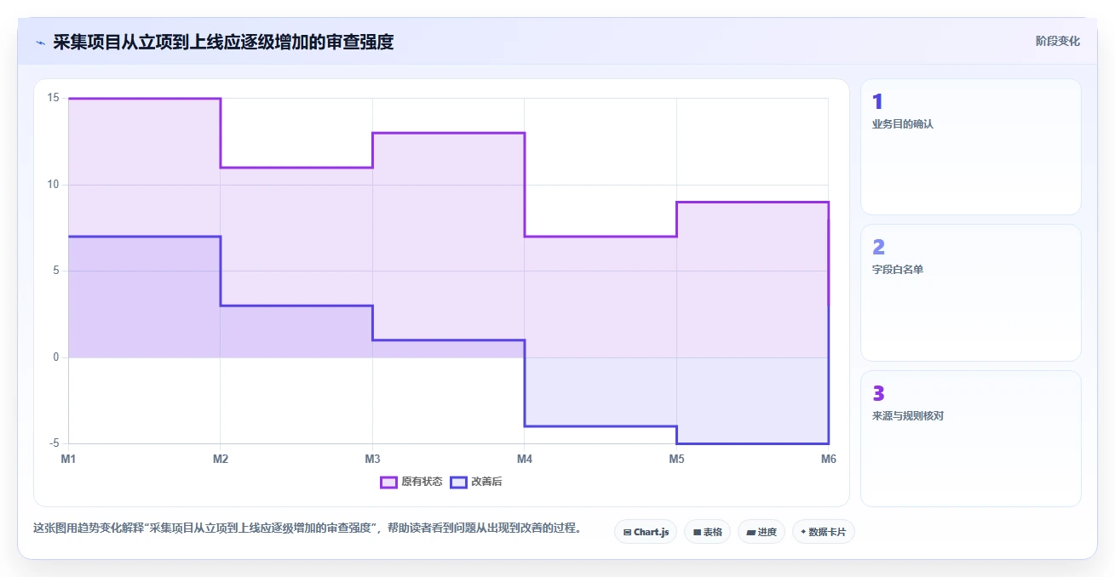Image resolution: width=1115 pixels, height=577 pixels.
Task: Click the M3 x-axis label
Action: [372, 460]
